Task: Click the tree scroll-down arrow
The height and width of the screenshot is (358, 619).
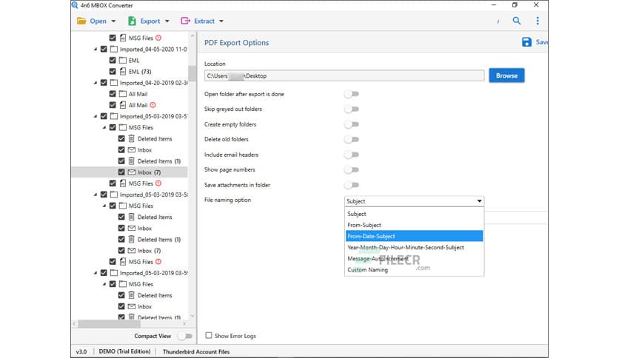Action: [x=193, y=316]
